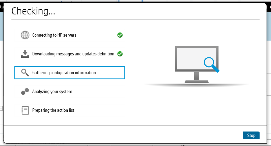Click the divider line under Checking title
The width and height of the screenshot is (271, 146).
(135, 20)
